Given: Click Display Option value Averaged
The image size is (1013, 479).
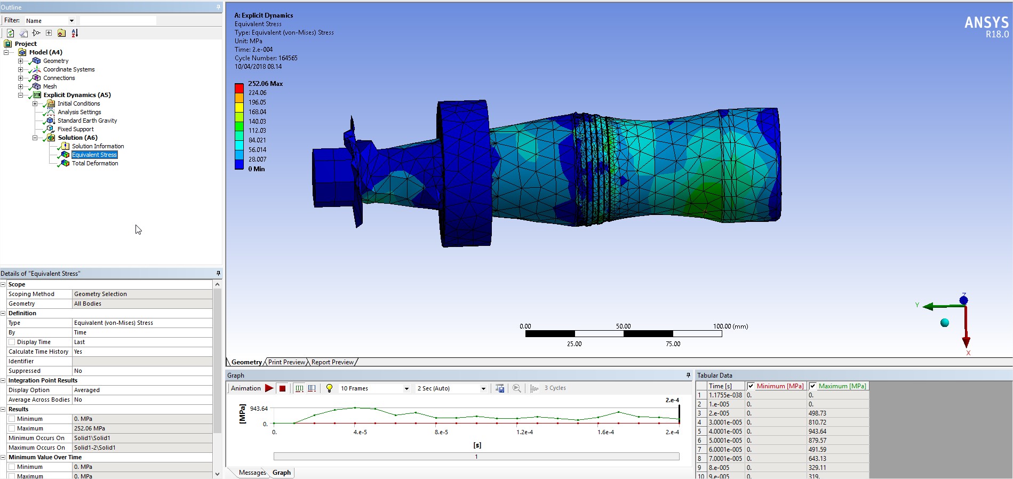Looking at the screenshot, I should point(142,390).
